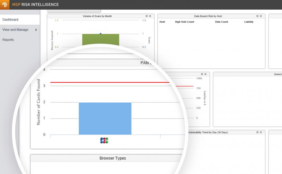Sort by Host column header
Image resolution: width=282 pixels, height=174 pixels.
[x=162, y=22]
